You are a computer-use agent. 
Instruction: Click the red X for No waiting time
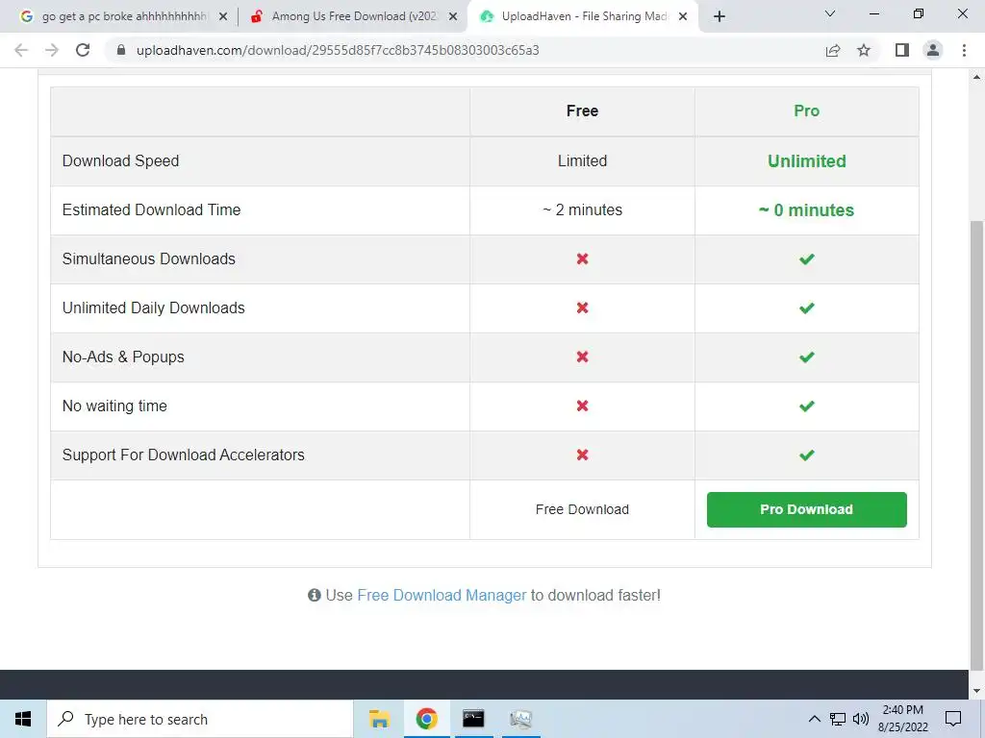tap(582, 406)
